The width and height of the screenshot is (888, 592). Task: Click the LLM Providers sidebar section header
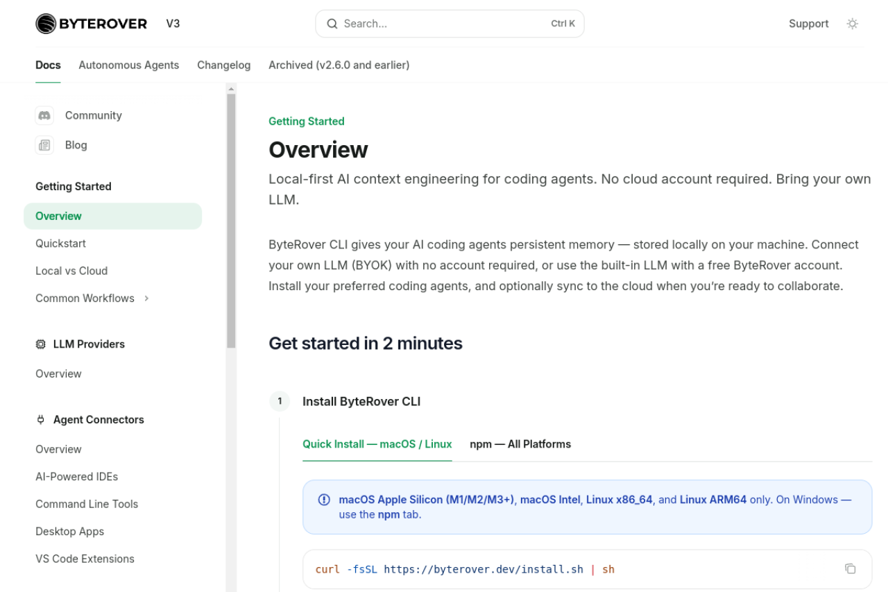pos(89,344)
